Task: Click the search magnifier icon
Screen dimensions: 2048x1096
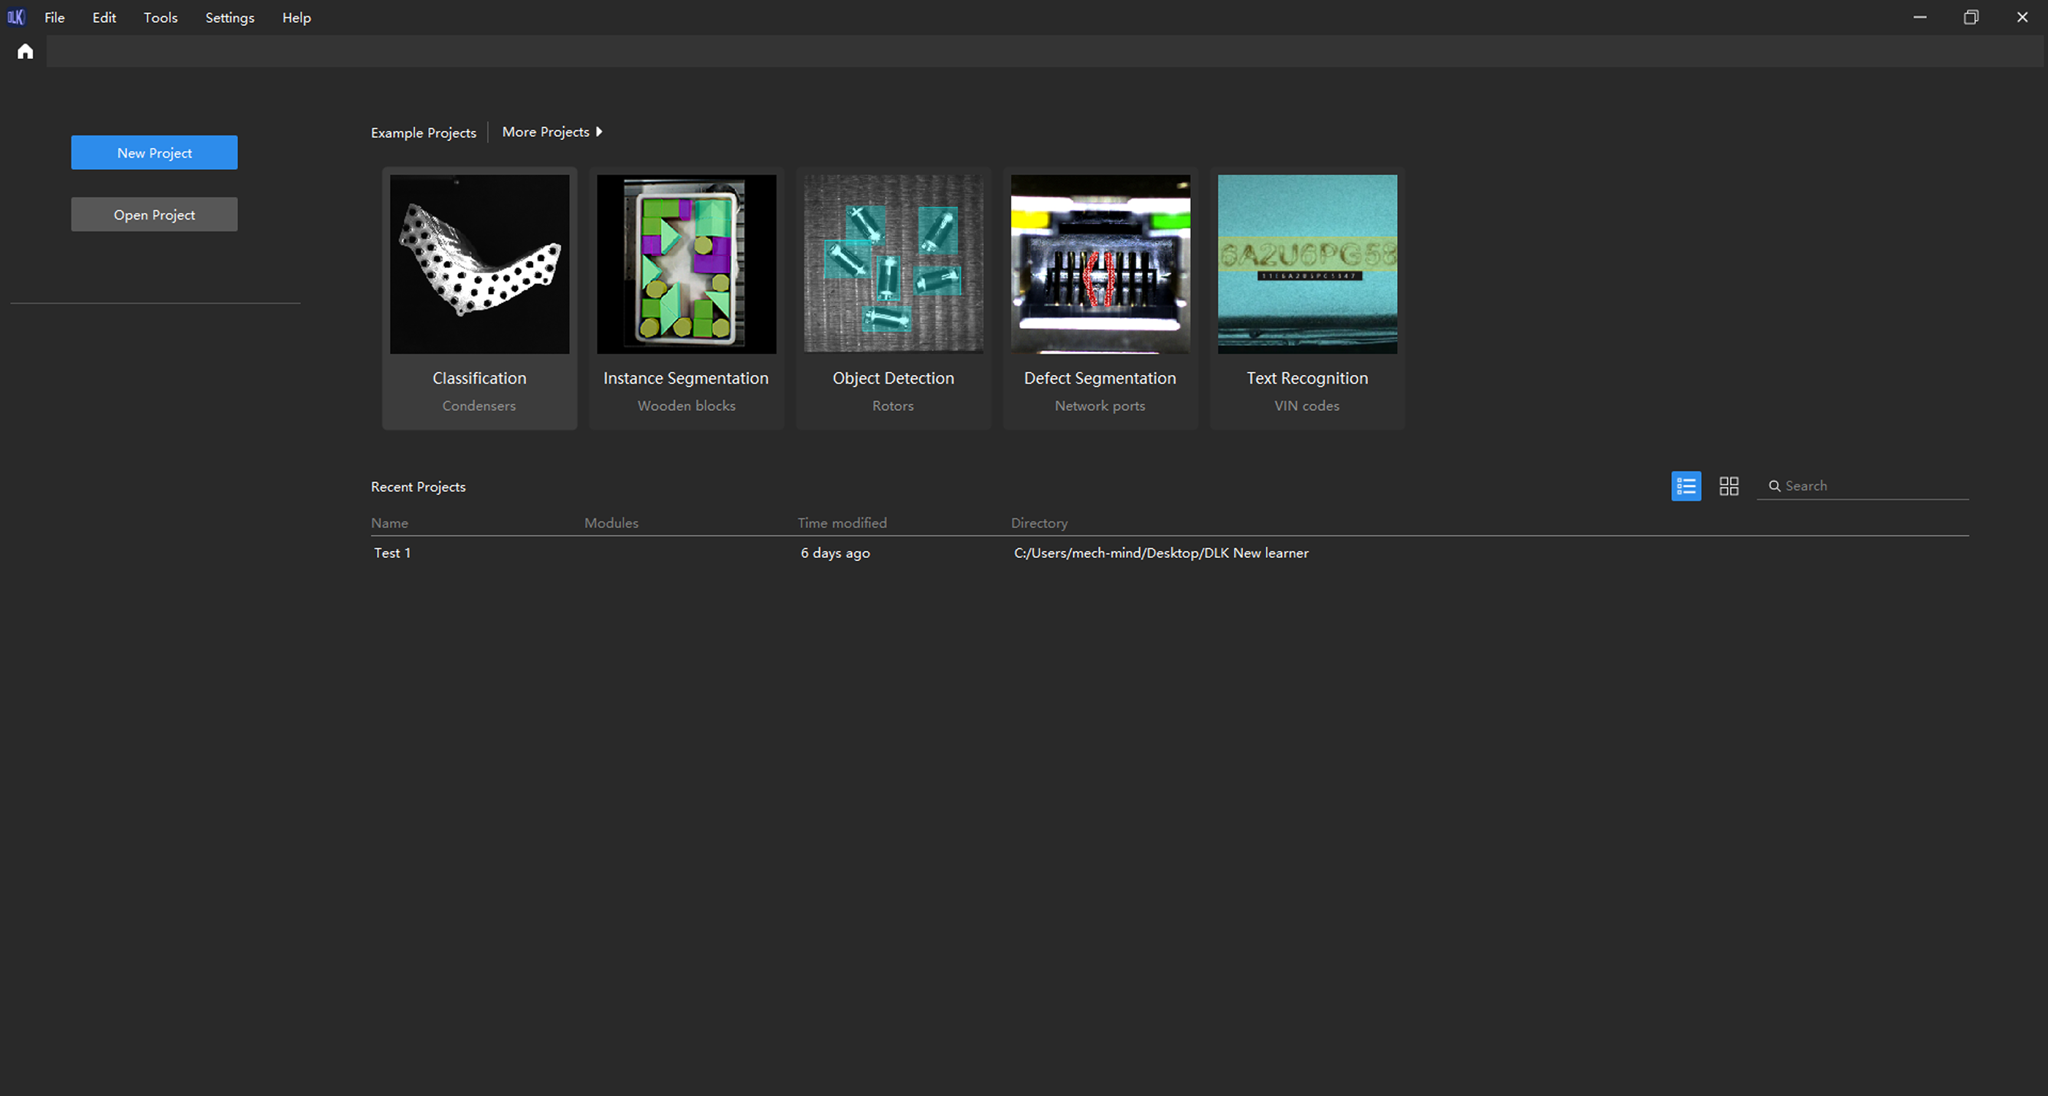Action: pyautogui.click(x=1774, y=486)
